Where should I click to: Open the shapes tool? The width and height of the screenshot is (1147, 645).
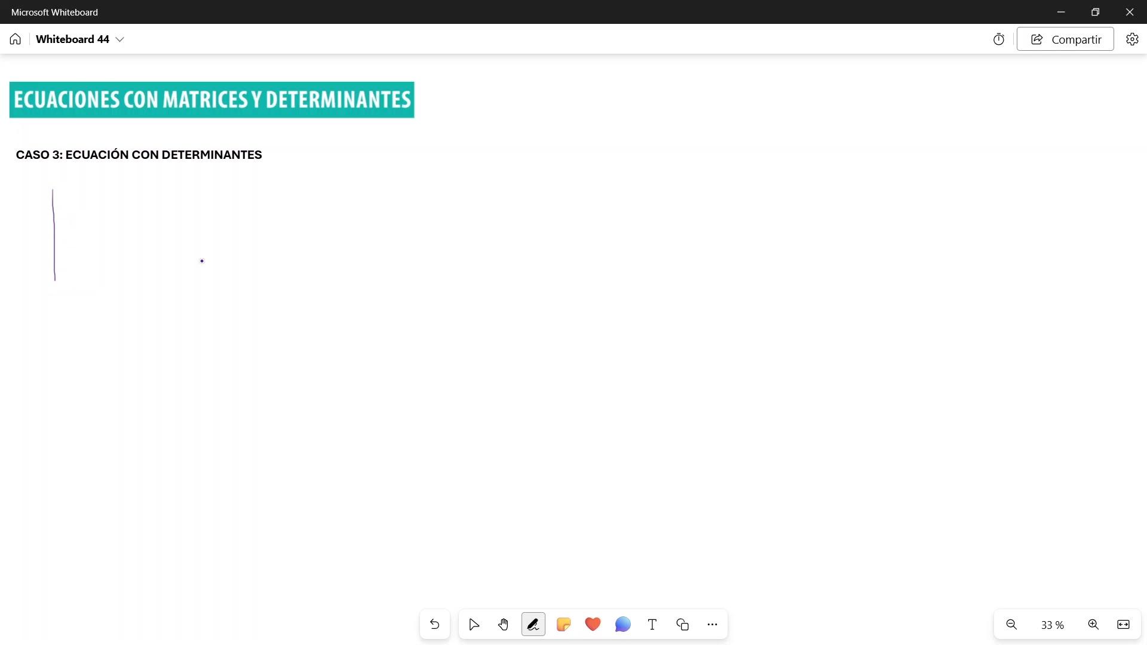[682, 625]
